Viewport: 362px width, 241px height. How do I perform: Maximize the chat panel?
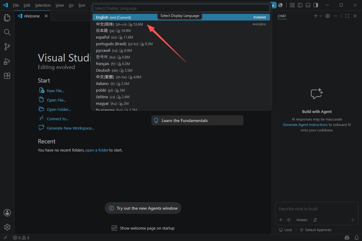coord(347,16)
